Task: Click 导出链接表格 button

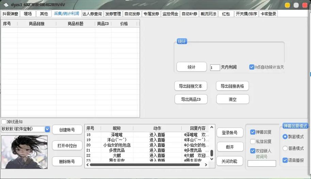Action: tap(232, 86)
